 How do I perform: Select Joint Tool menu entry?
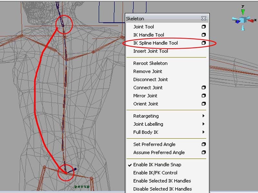pos(144,27)
